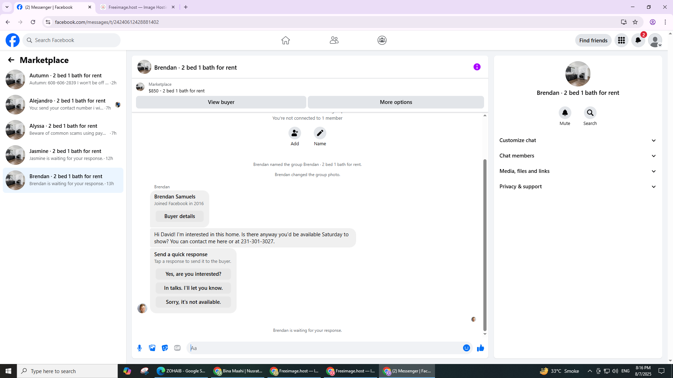
Task: Send quick reply 'Sorry, it's not available.'
Action: coord(193,302)
